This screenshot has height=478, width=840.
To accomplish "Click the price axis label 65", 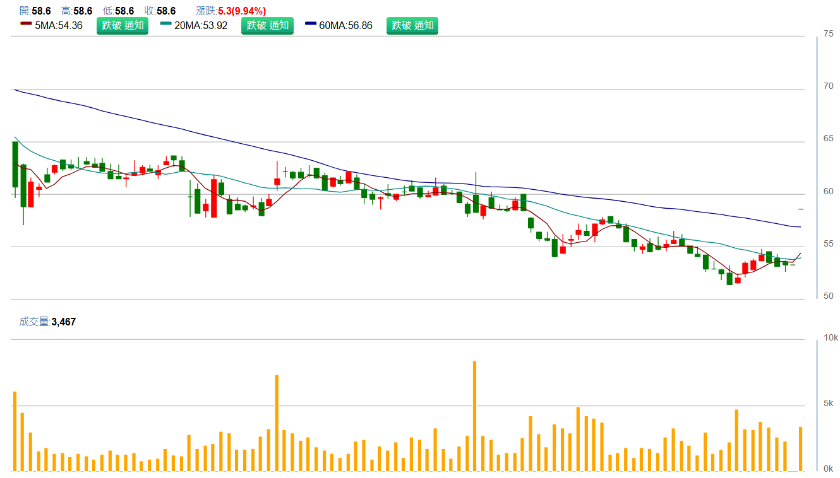I will [829, 138].
